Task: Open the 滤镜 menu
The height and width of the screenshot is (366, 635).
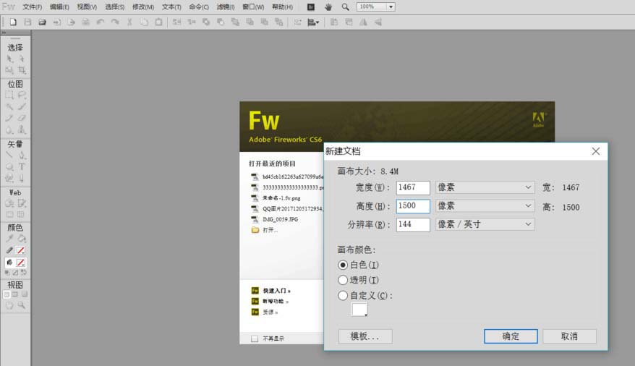Action: [x=226, y=7]
